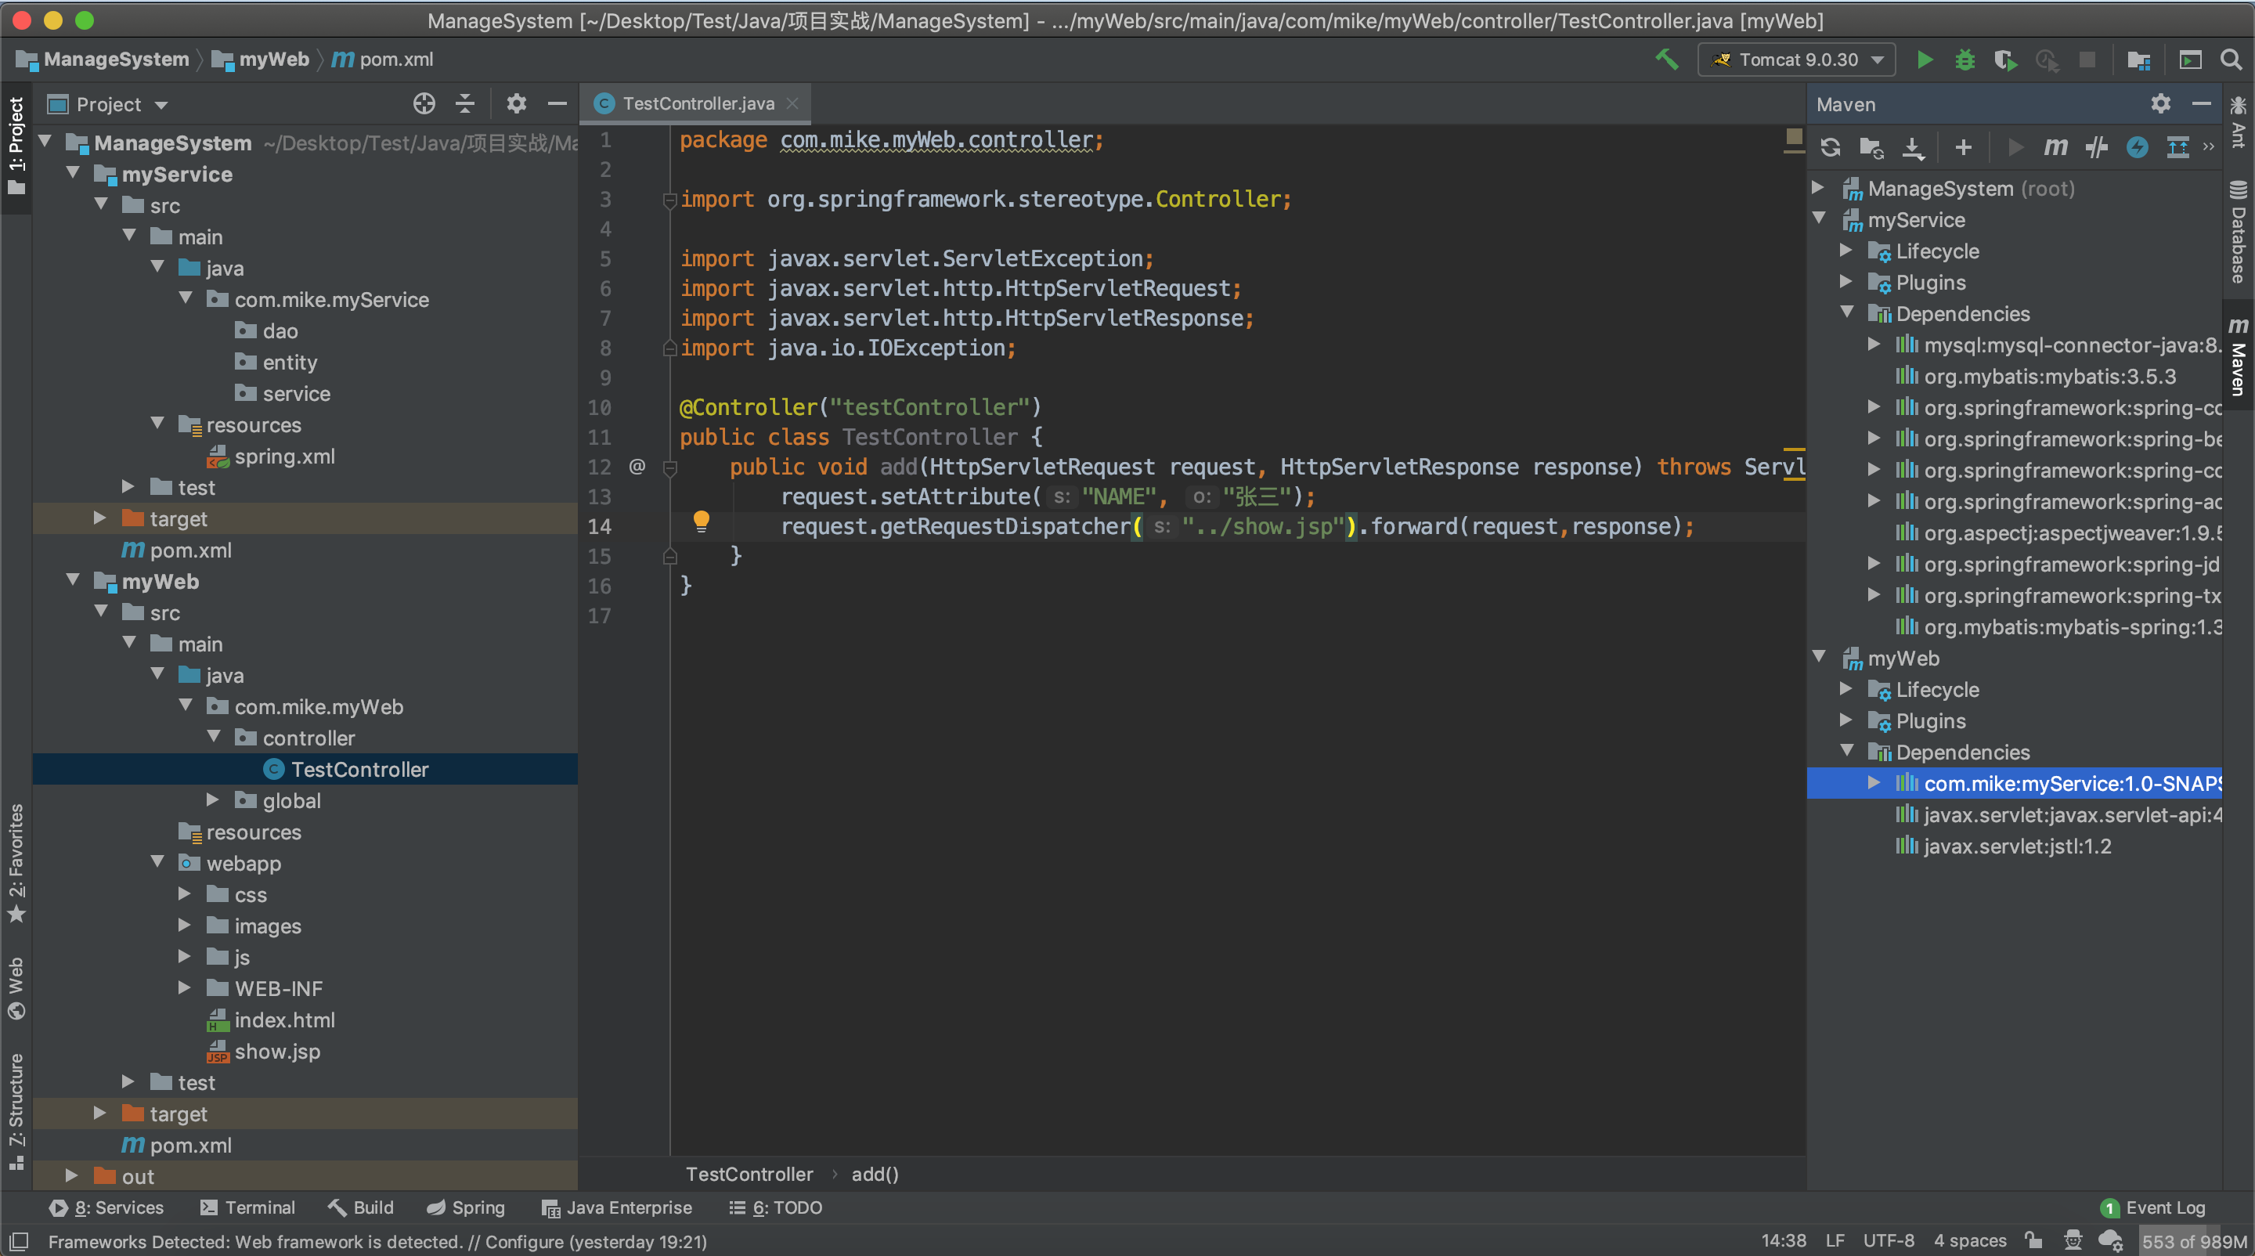This screenshot has width=2255, height=1256.
Task: Click the LF line separator in status bar
Action: 1835,1240
